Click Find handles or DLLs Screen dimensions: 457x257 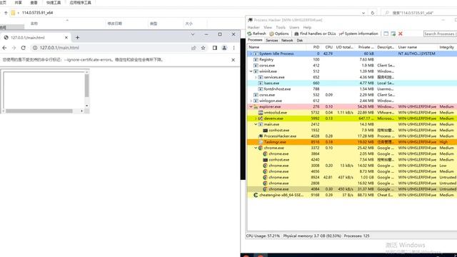[x=315, y=34]
